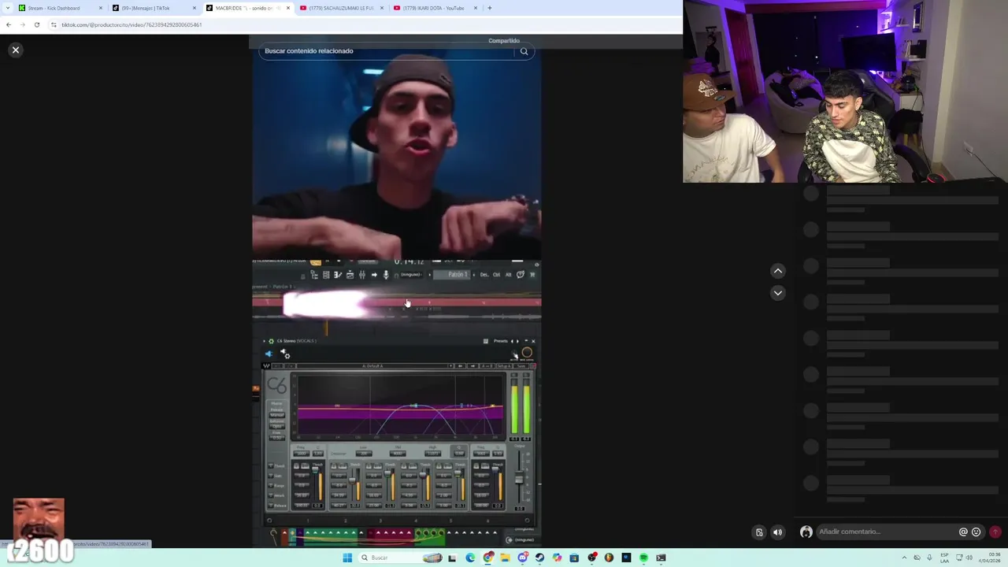
Task: Click the search magnifier icon in TikTok
Action: tap(524, 51)
